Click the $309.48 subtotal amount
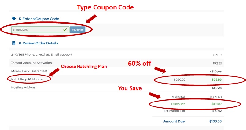 [215, 97]
